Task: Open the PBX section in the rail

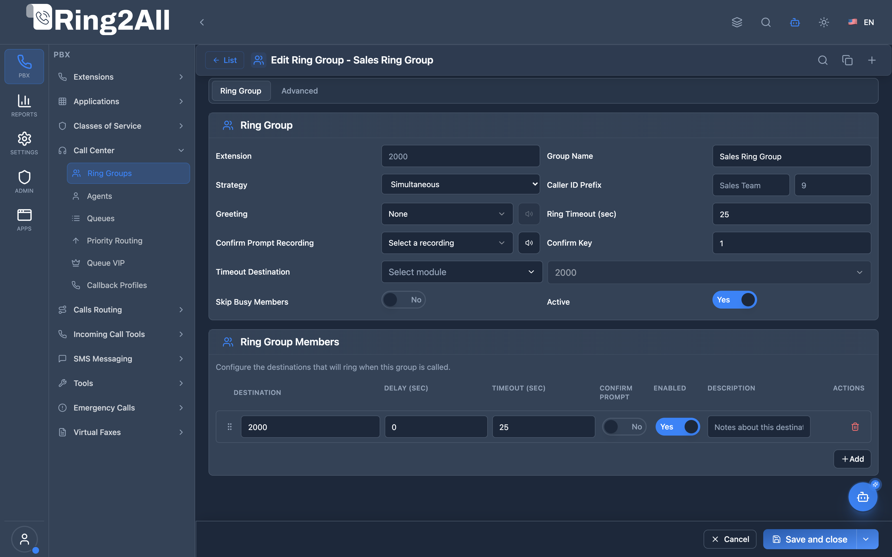Action: (24, 66)
